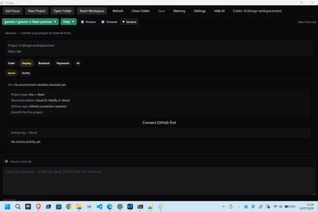Open Microsoft Store taskbar icon
This screenshot has height=212, width=318.
[x=59, y=206]
